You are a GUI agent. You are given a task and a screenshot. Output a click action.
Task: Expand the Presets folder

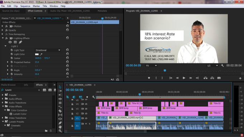(3, 95)
